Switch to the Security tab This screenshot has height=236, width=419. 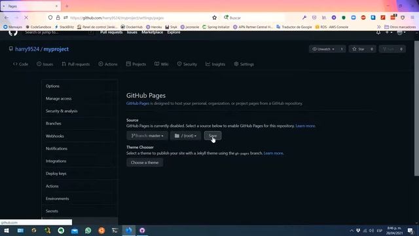(187, 64)
